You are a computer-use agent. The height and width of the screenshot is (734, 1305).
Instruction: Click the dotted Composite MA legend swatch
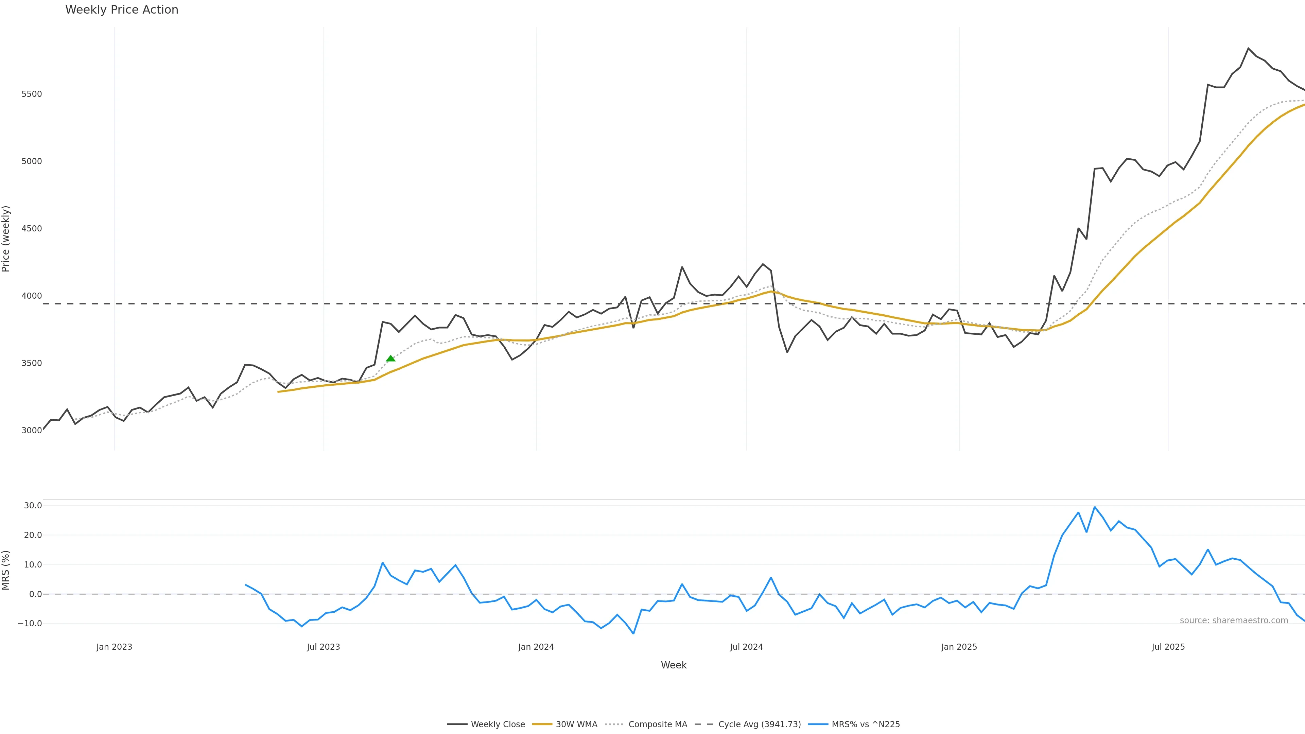click(614, 724)
